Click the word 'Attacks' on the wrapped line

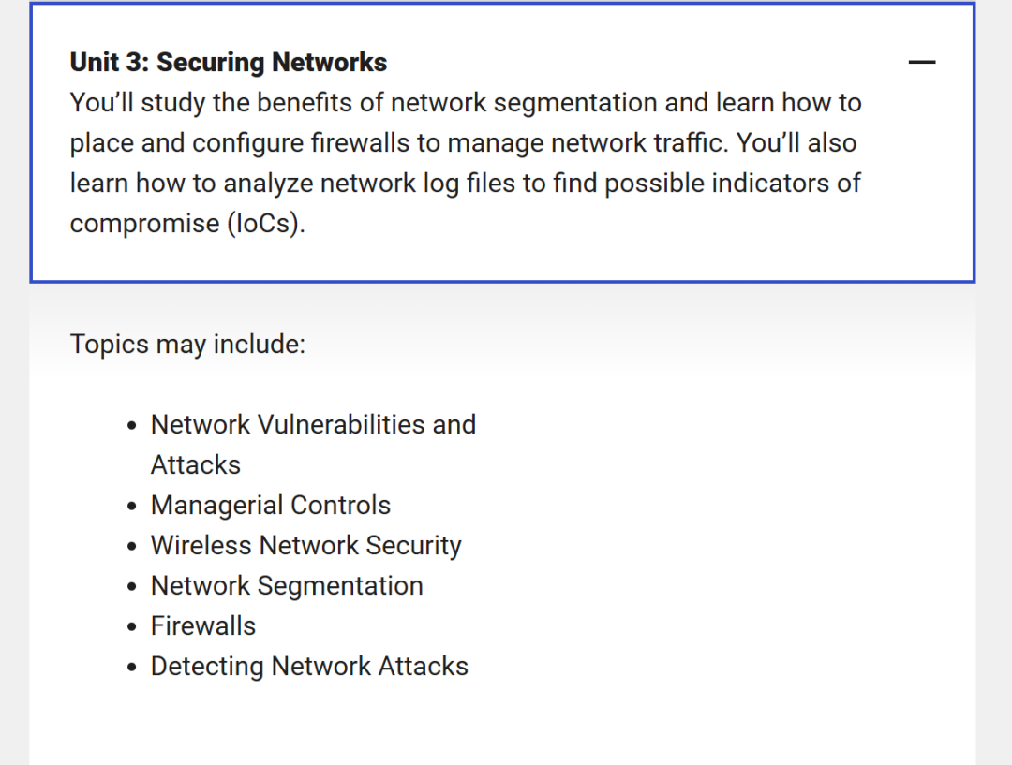[x=196, y=465]
